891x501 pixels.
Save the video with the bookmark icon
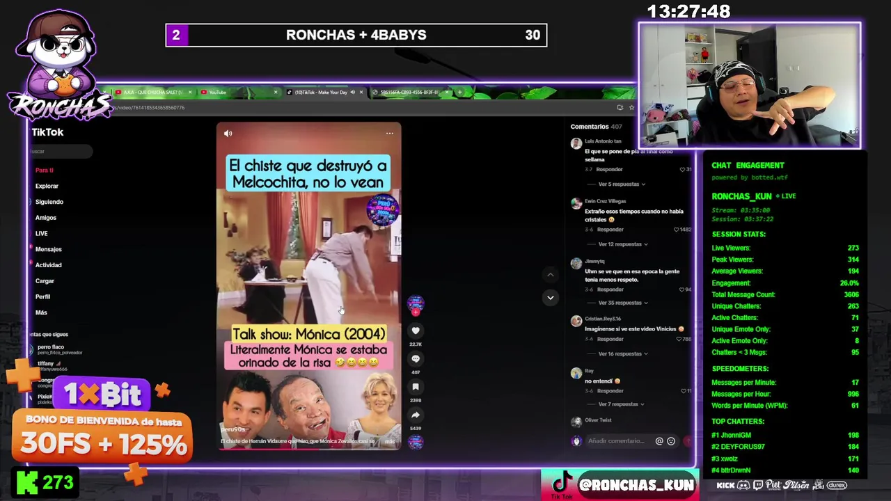click(416, 387)
